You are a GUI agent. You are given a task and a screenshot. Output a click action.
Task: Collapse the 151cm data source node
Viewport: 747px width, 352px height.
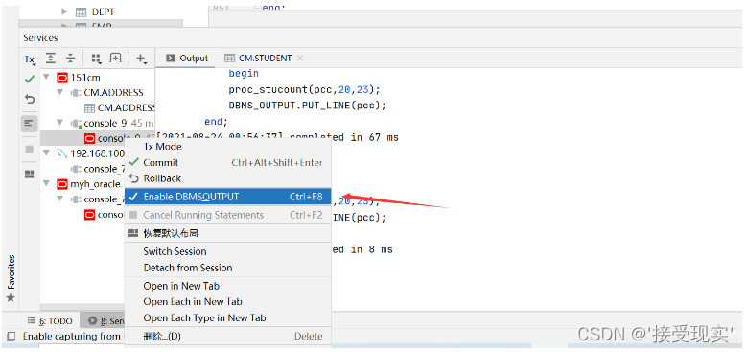pyautogui.click(x=47, y=77)
